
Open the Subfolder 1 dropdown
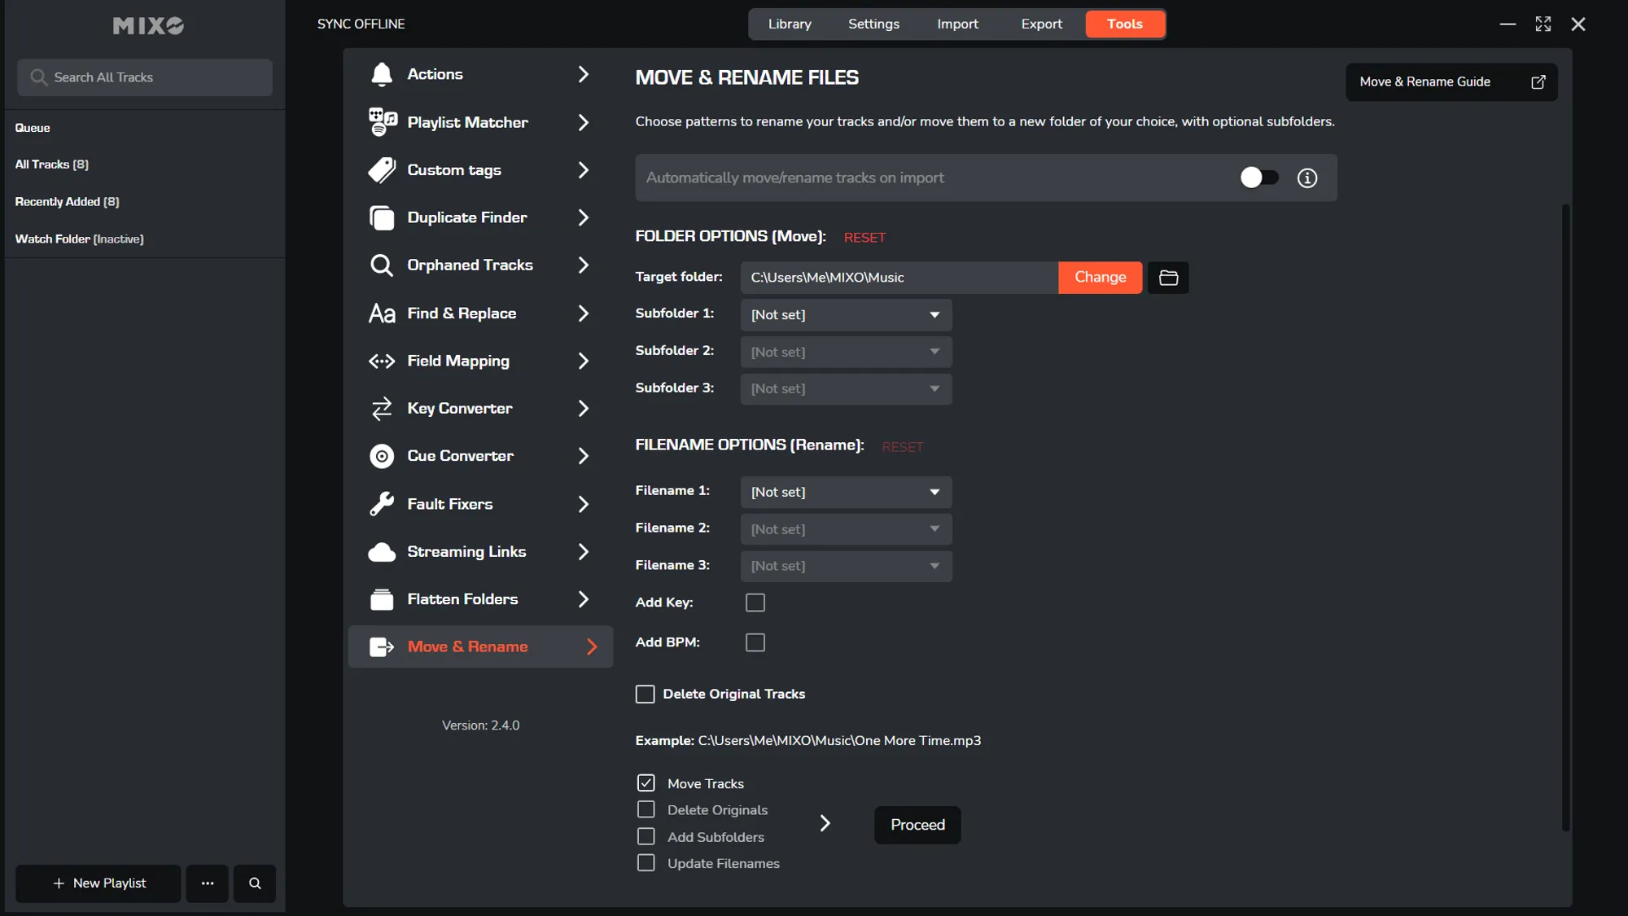point(846,315)
